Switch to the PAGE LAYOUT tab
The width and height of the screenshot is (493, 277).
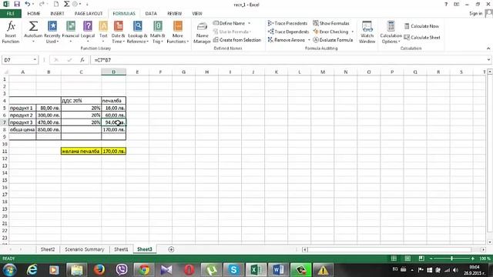tap(89, 14)
